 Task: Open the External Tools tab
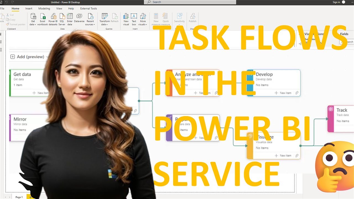pyautogui.click(x=88, y=9)
